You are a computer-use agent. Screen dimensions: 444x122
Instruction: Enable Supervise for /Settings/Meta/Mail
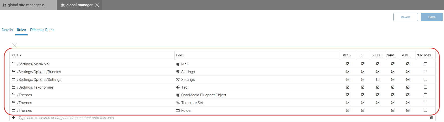coord(425,64)
